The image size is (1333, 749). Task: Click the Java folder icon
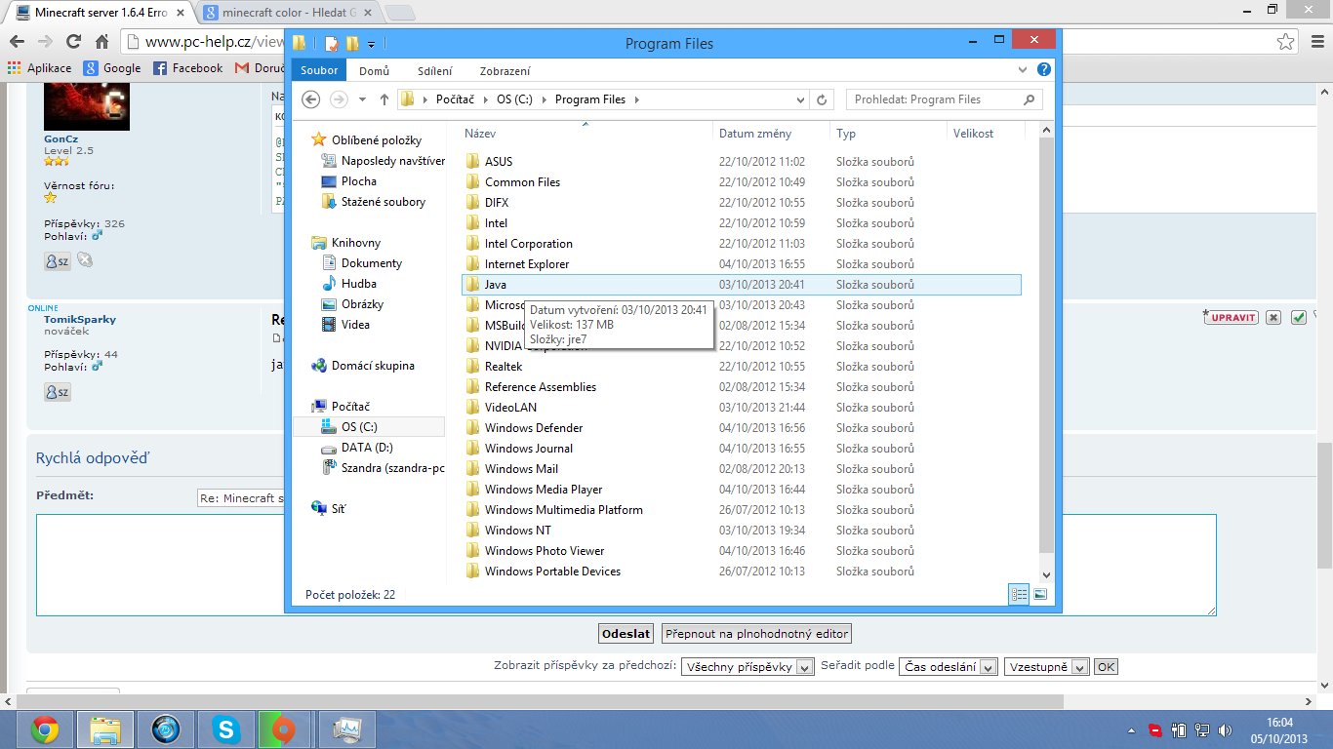(x=472, y=285)
